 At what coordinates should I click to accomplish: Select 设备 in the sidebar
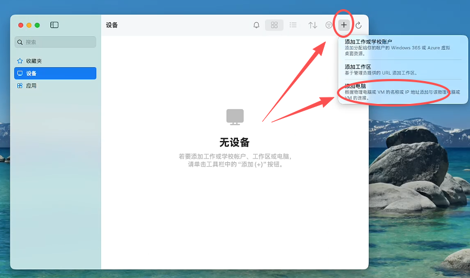tap(31, 73)
